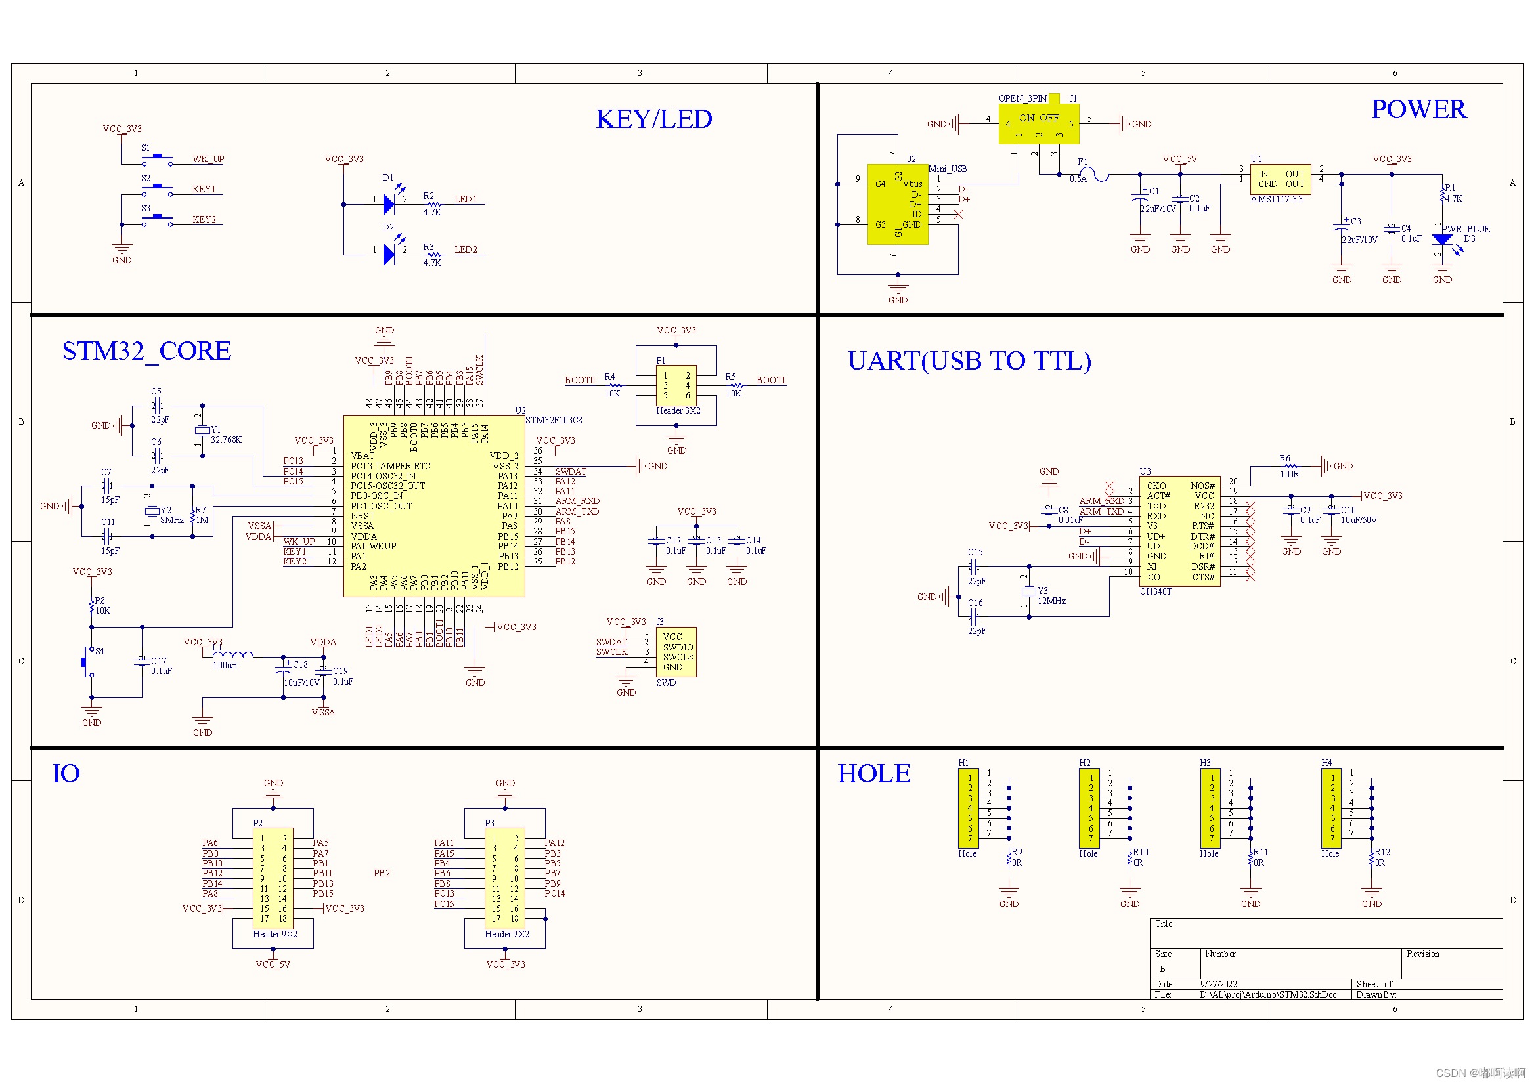Click the Revision field in title block
The height and width of the screenshot is (1085, 1536).
pyautogui.click(x=1452, y=964)
